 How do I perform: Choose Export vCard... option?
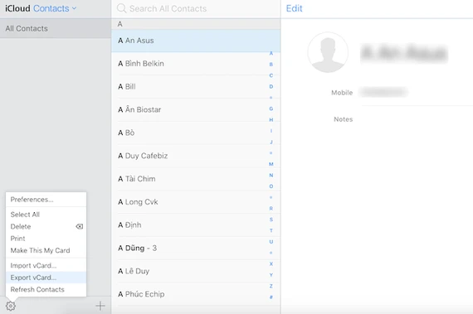46,278
